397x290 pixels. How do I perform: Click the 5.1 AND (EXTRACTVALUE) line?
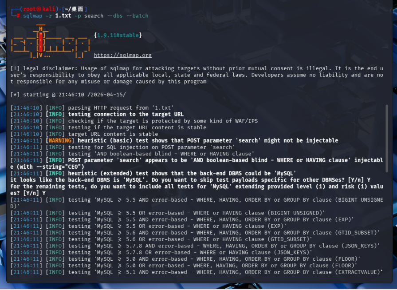[197, 272]
